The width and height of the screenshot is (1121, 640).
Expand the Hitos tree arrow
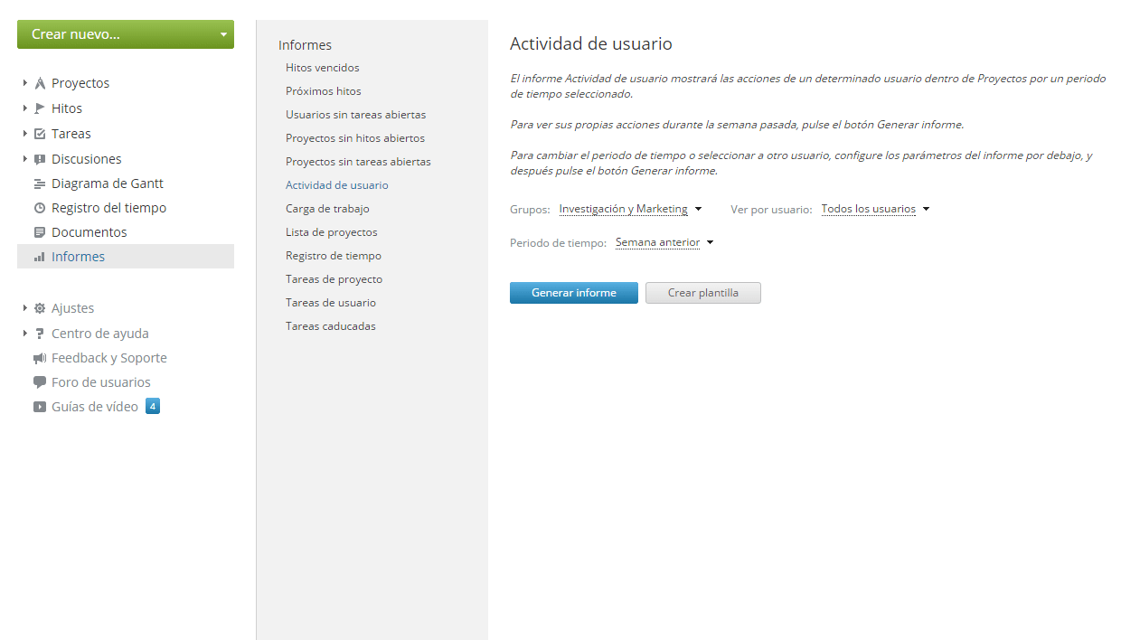coord(25,108)
